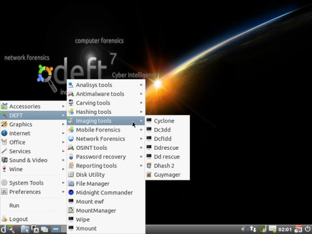Click the Carving tools icon
This screenshot has height=234, width=312.
[71, 102]
